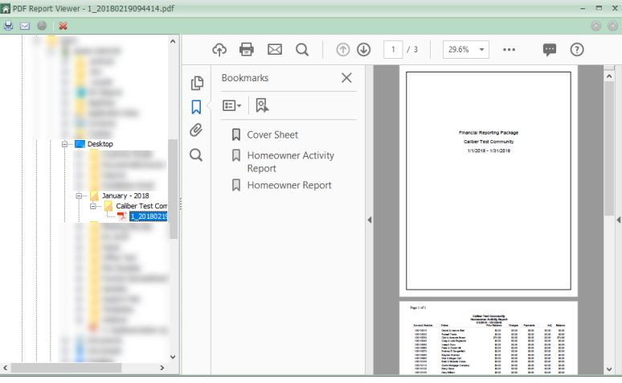Open the Cover Sheet bookmark

pyautogui.click(x=272, y=135)
